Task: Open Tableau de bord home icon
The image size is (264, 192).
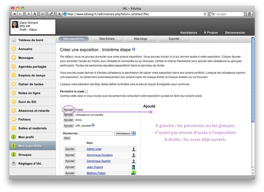Action: coord(14,40)
